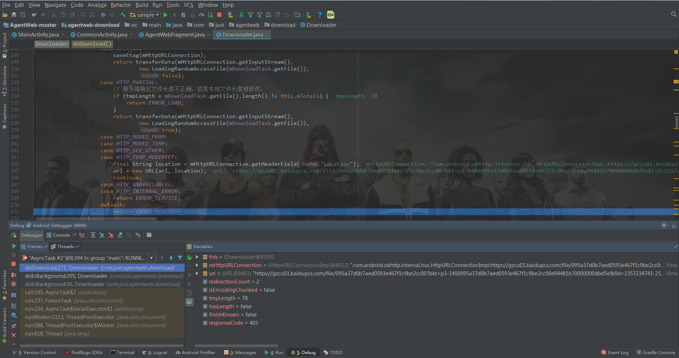
Task: Resume program with debug panel green arrow
Action: click(x=14, y=246)
